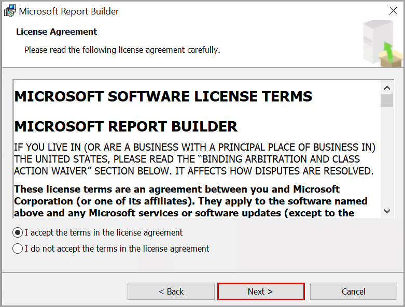Select "I accept the terms" radio button
Screen dimensions: 405x307
pos(18,232)
